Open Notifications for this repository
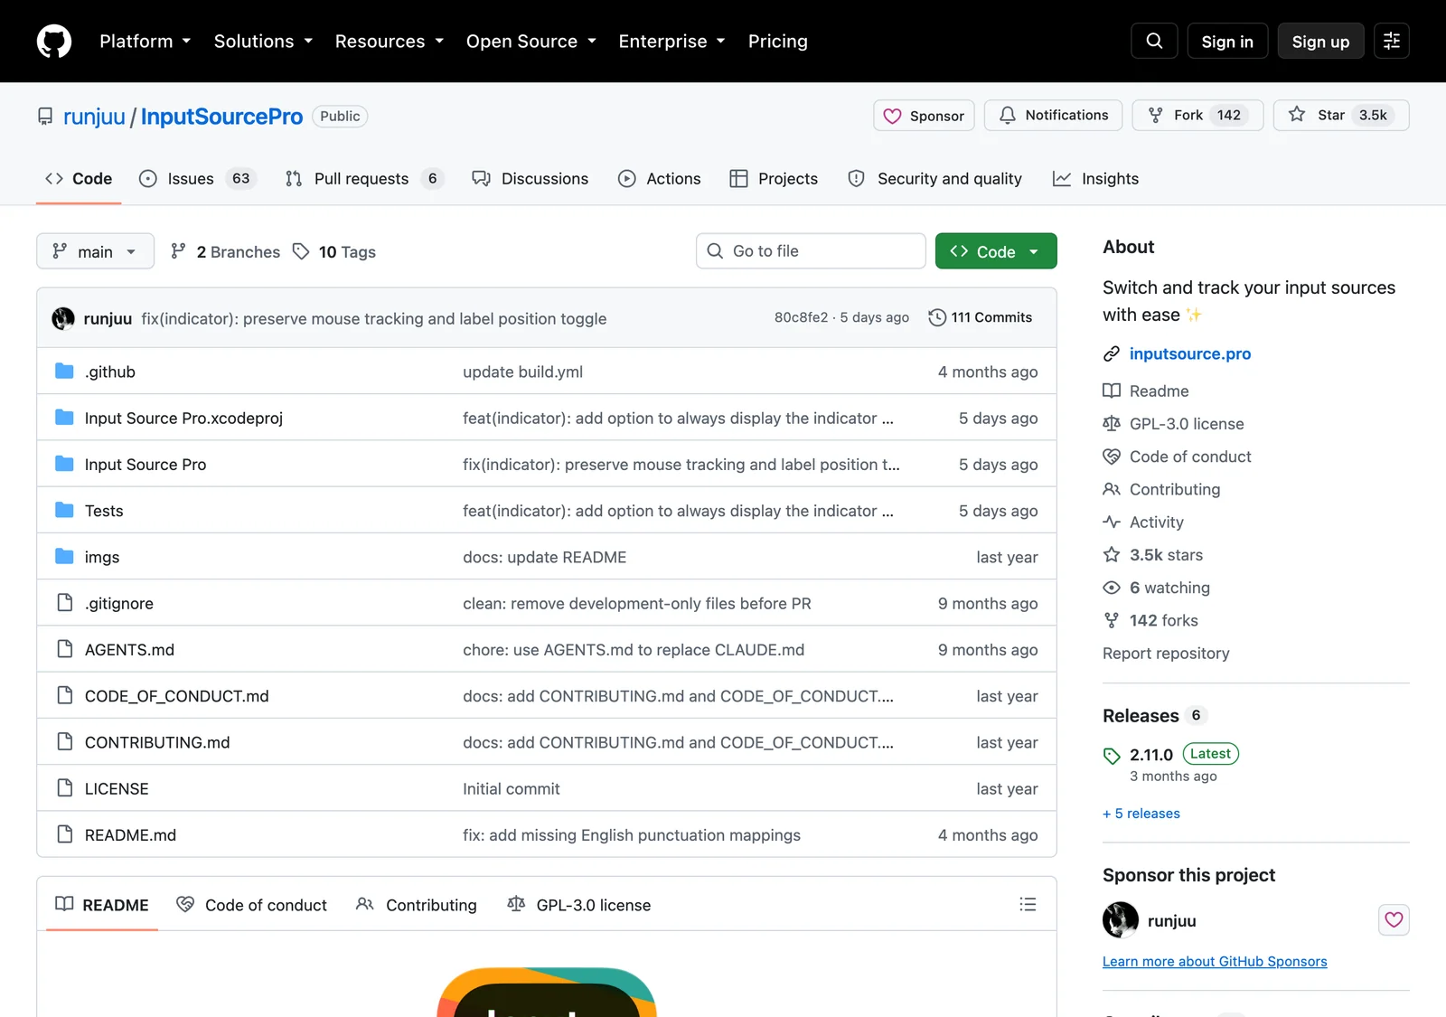 click(x=1053, y=115)
